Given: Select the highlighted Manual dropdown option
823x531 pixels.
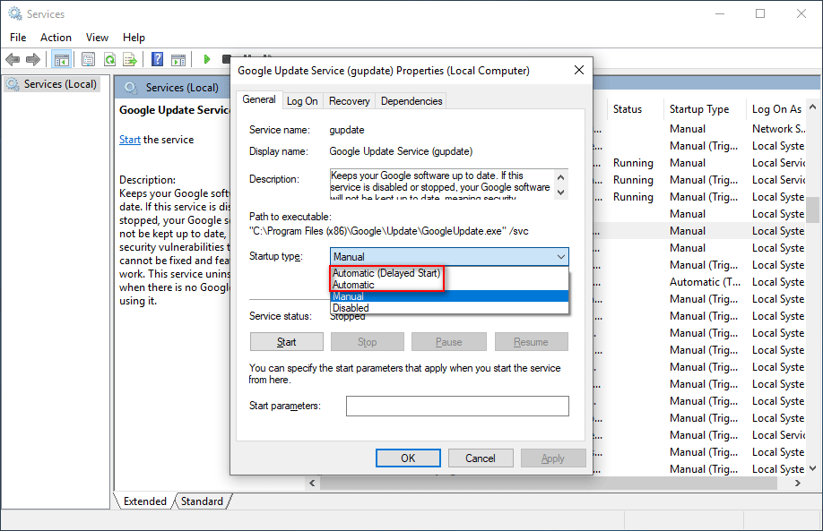Looking at the screenshot, I should pos(450,296).
